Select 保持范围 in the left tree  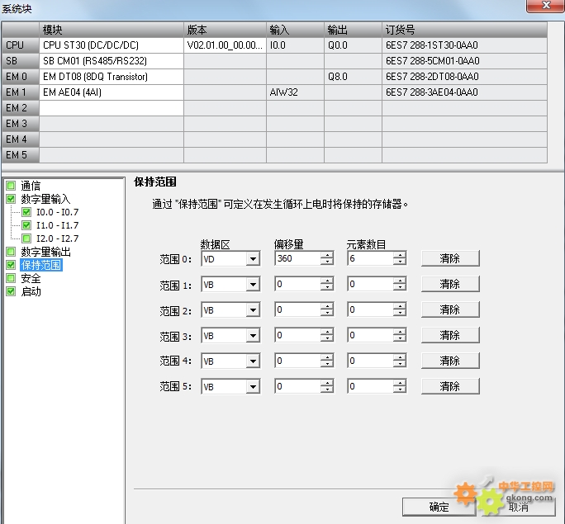(x=41, y=266)
